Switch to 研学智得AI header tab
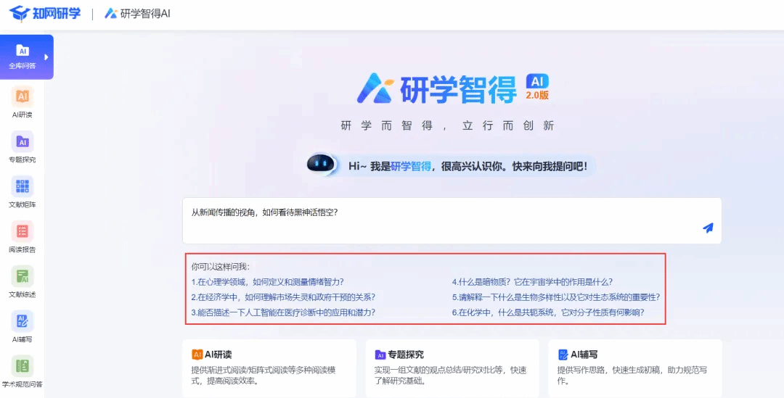Image resolution: width=784 pixels, height=398 pixels. (x=137, y=14)
